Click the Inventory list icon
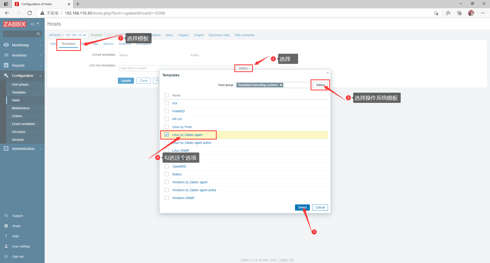Screen dimensions: 490x263 6,55
